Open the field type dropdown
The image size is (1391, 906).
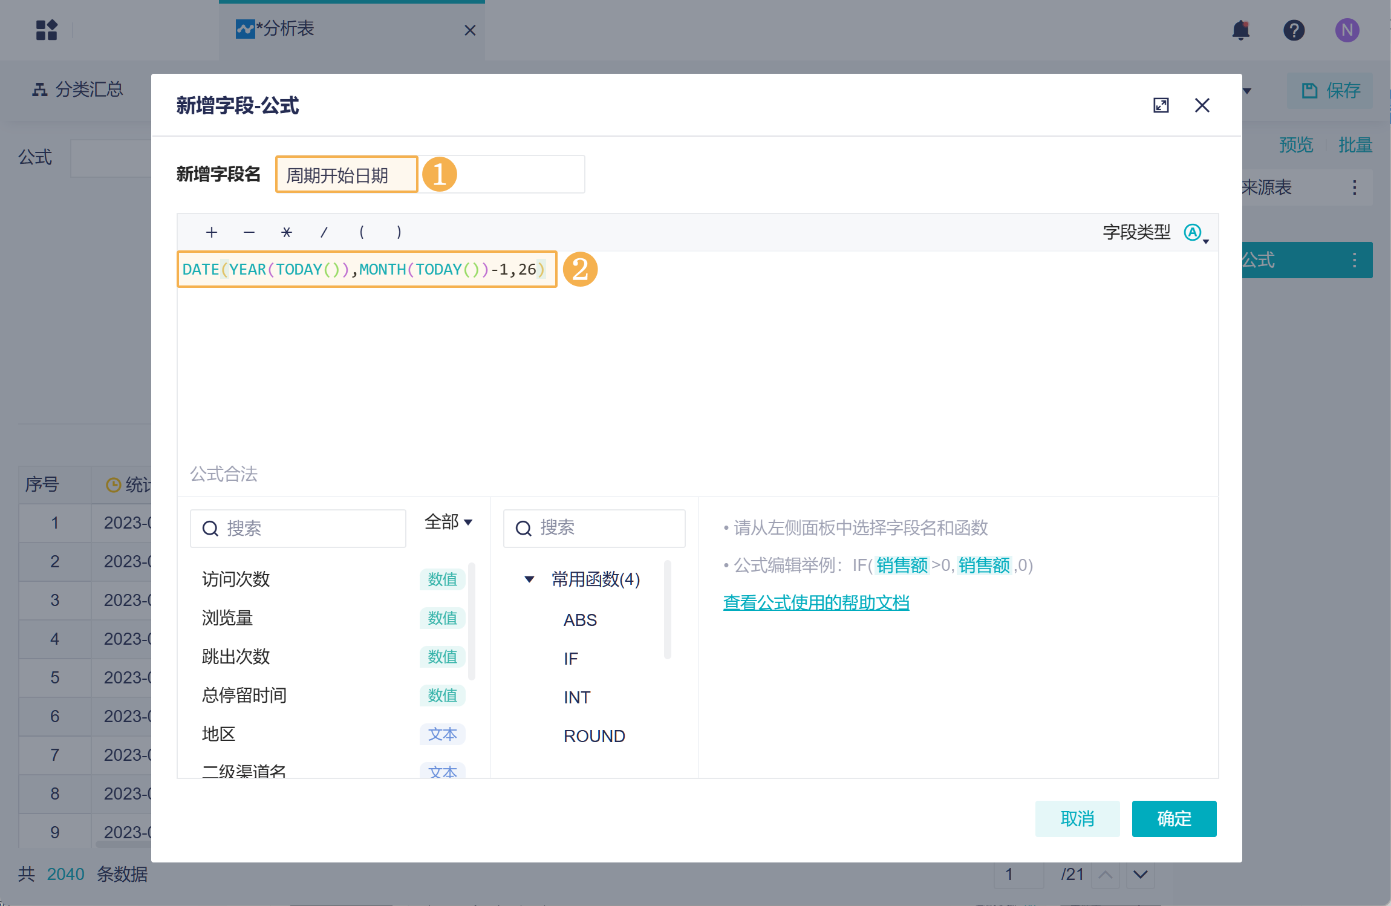coord(1196,233)
